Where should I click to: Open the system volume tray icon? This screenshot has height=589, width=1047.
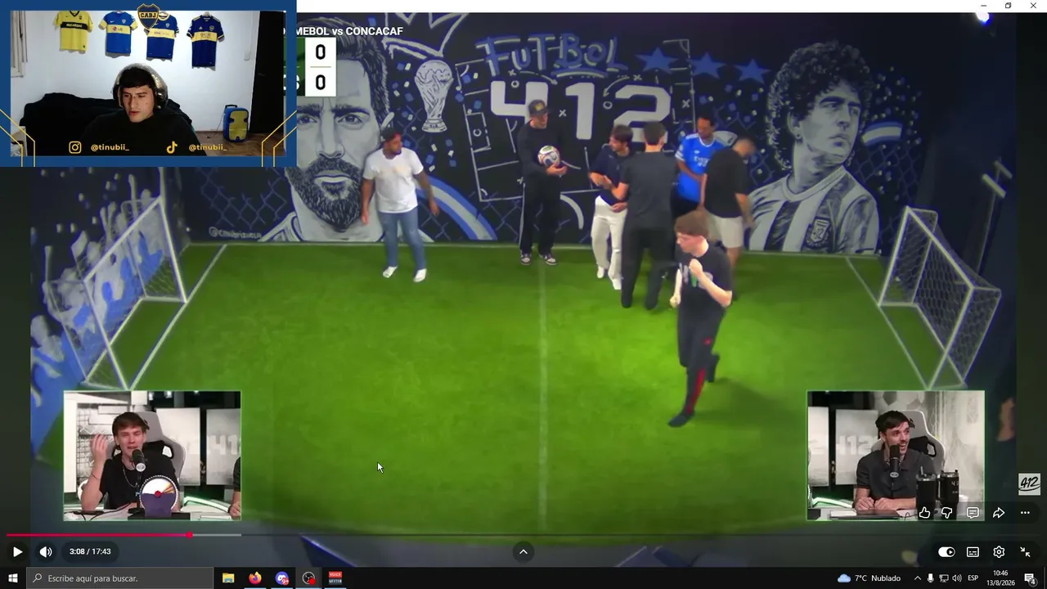(957, 578)
